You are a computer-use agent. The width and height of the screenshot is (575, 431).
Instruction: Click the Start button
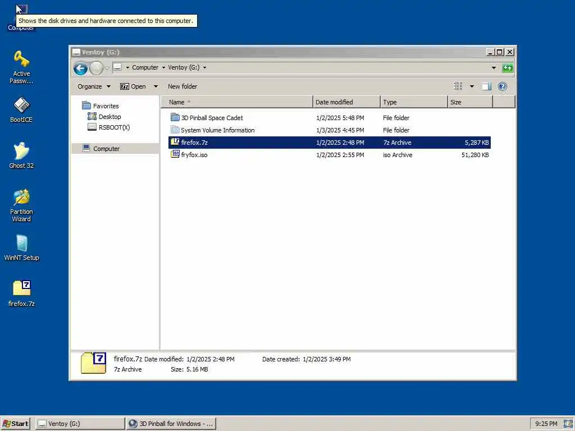pos(15,424)
